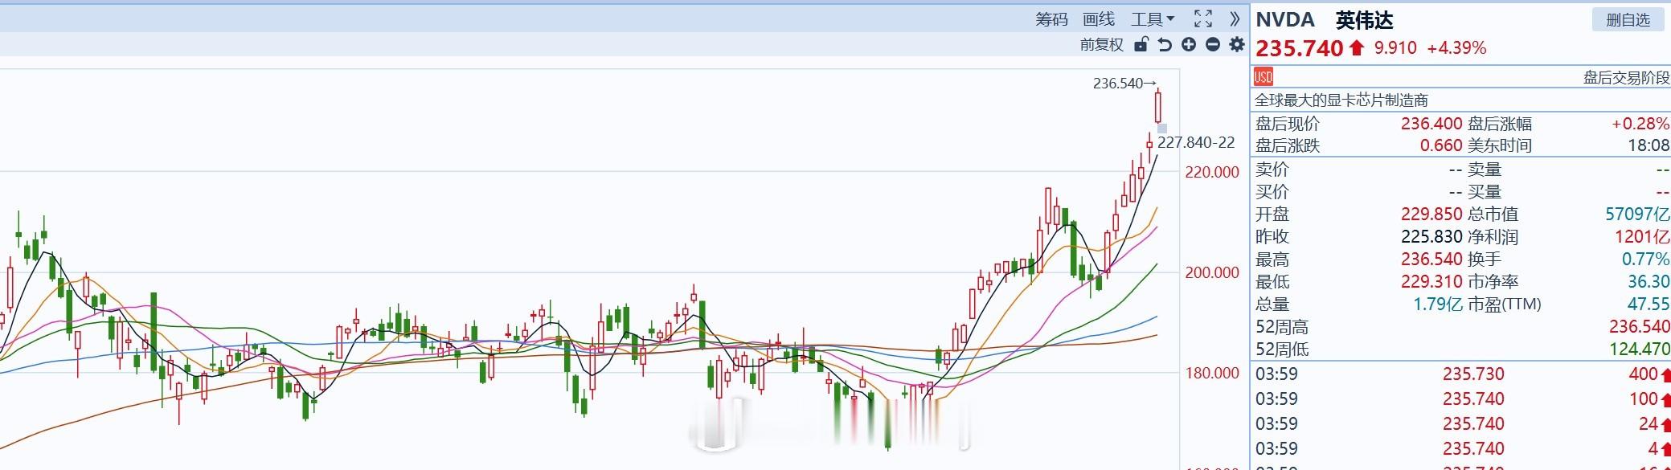This screenshot has width=1671, height=470.
Task: Click the stock name 英伟达
Action: point(1365,19)
